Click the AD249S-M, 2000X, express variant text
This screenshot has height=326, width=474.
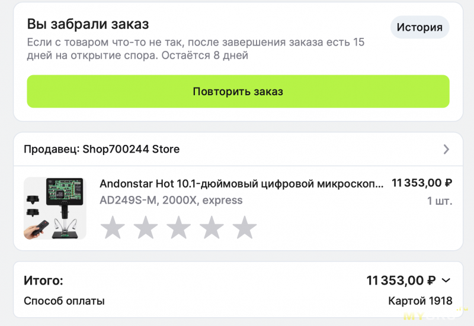tap(171, 200)
